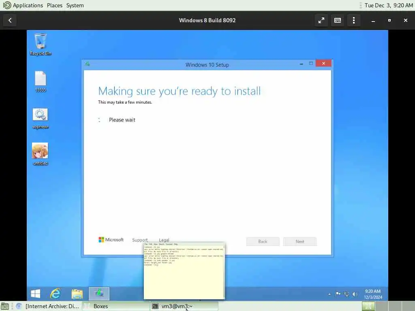Select the untitled anime image icon

coord(40,154)
